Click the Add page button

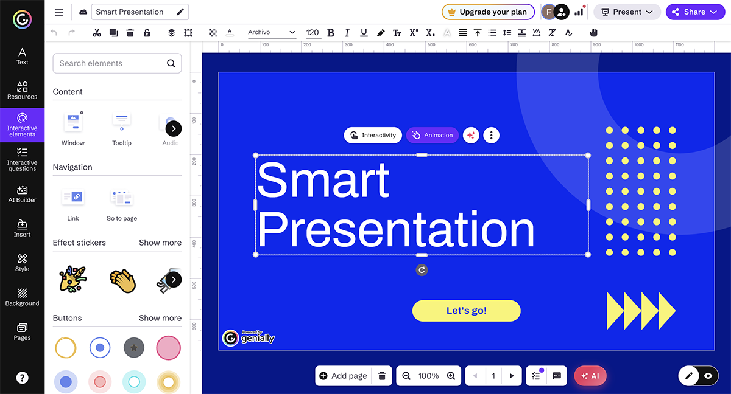click(344, 376)
